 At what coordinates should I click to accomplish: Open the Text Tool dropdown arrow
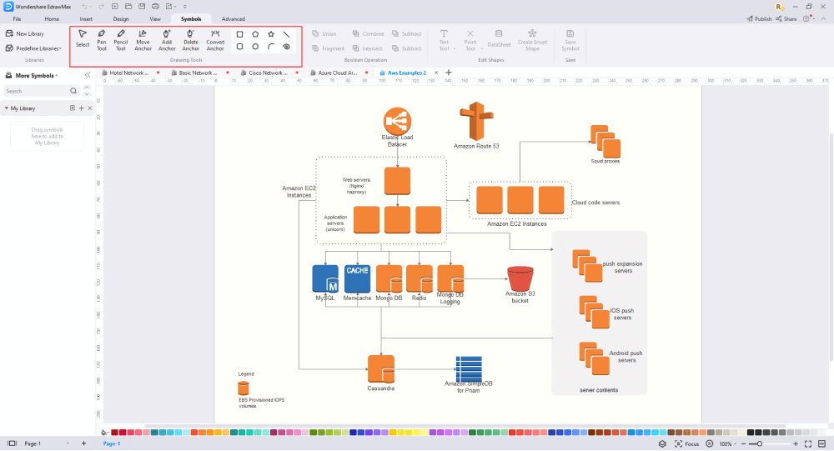(455, 49)
